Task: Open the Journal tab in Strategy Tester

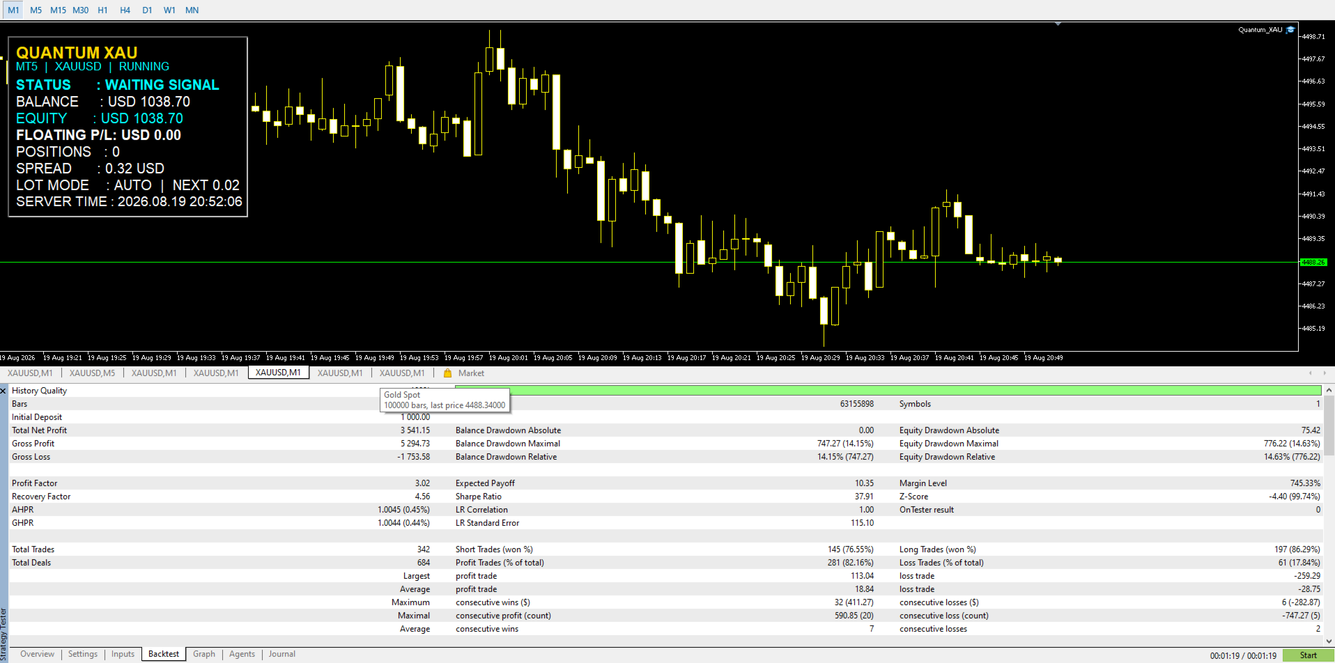Action: tap(282, 654)
